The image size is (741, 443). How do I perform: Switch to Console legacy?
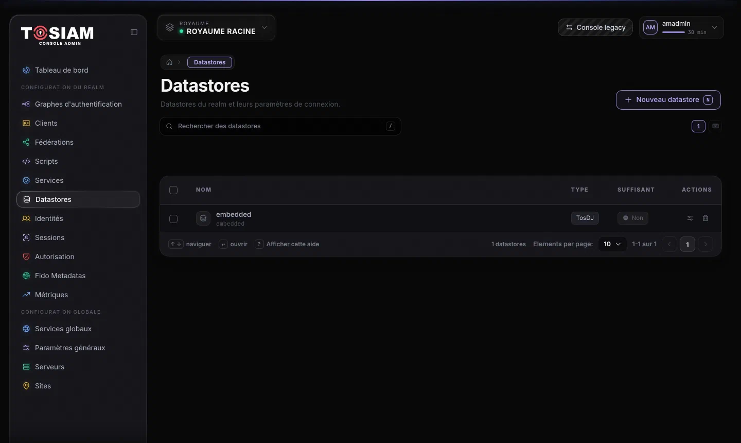click(x=595, y=27)
